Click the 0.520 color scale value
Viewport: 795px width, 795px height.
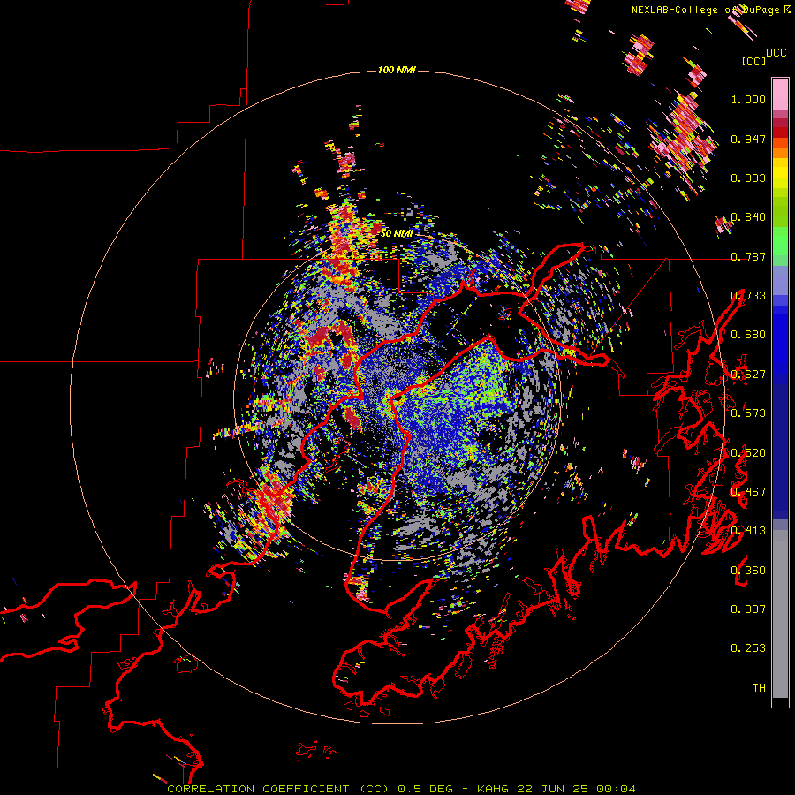click(x=748, y=453)
